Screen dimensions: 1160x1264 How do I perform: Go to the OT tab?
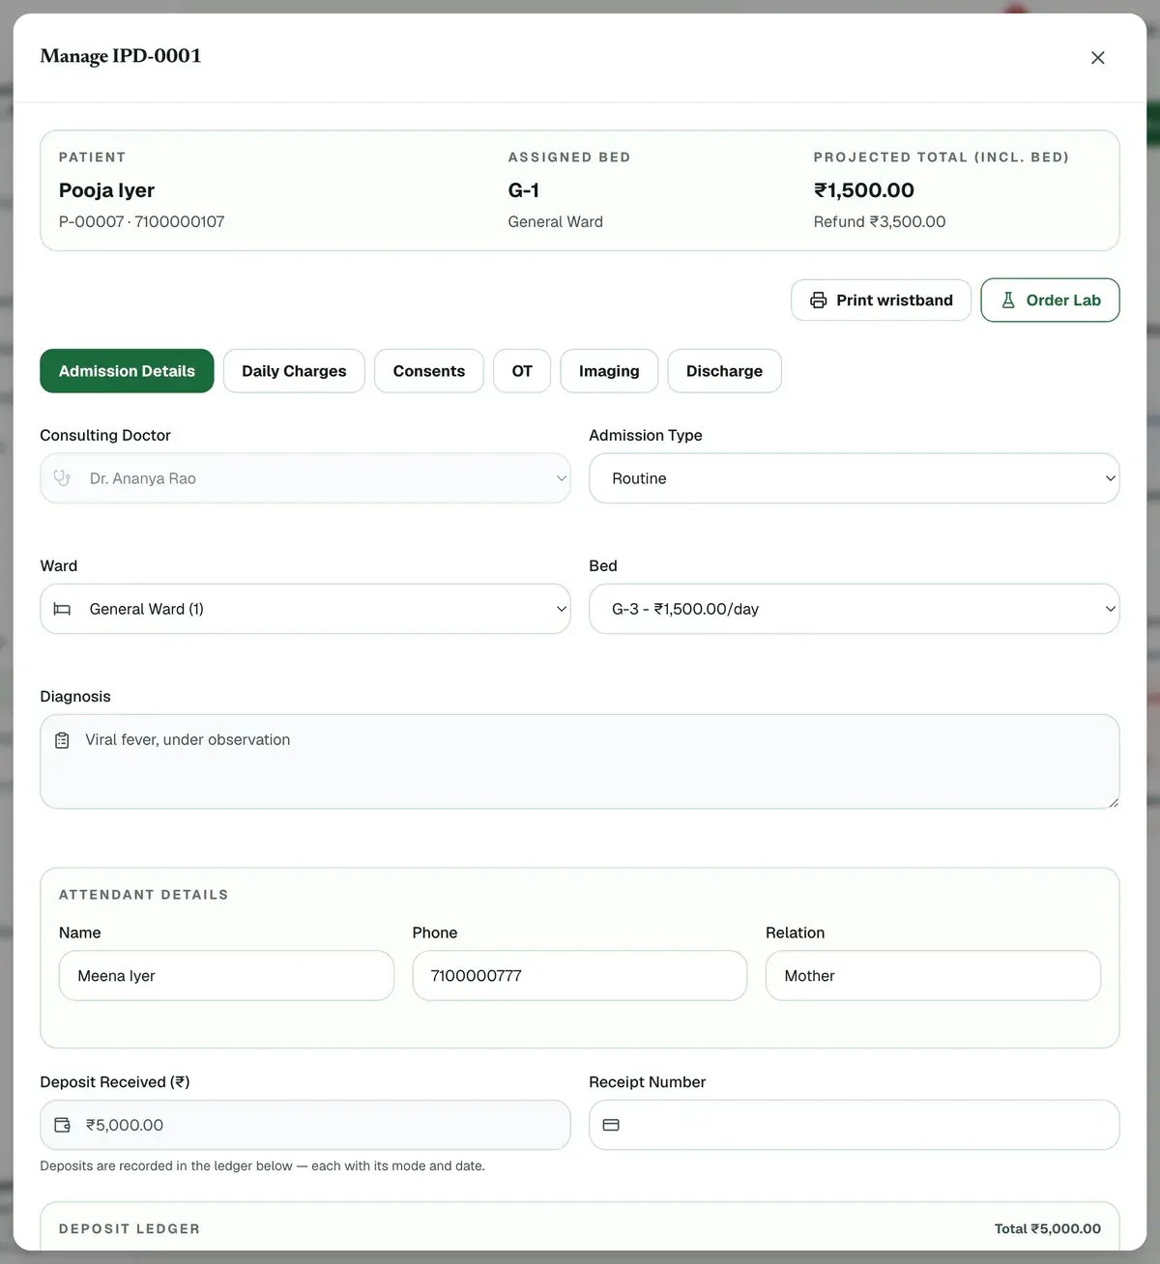point(522,371)
